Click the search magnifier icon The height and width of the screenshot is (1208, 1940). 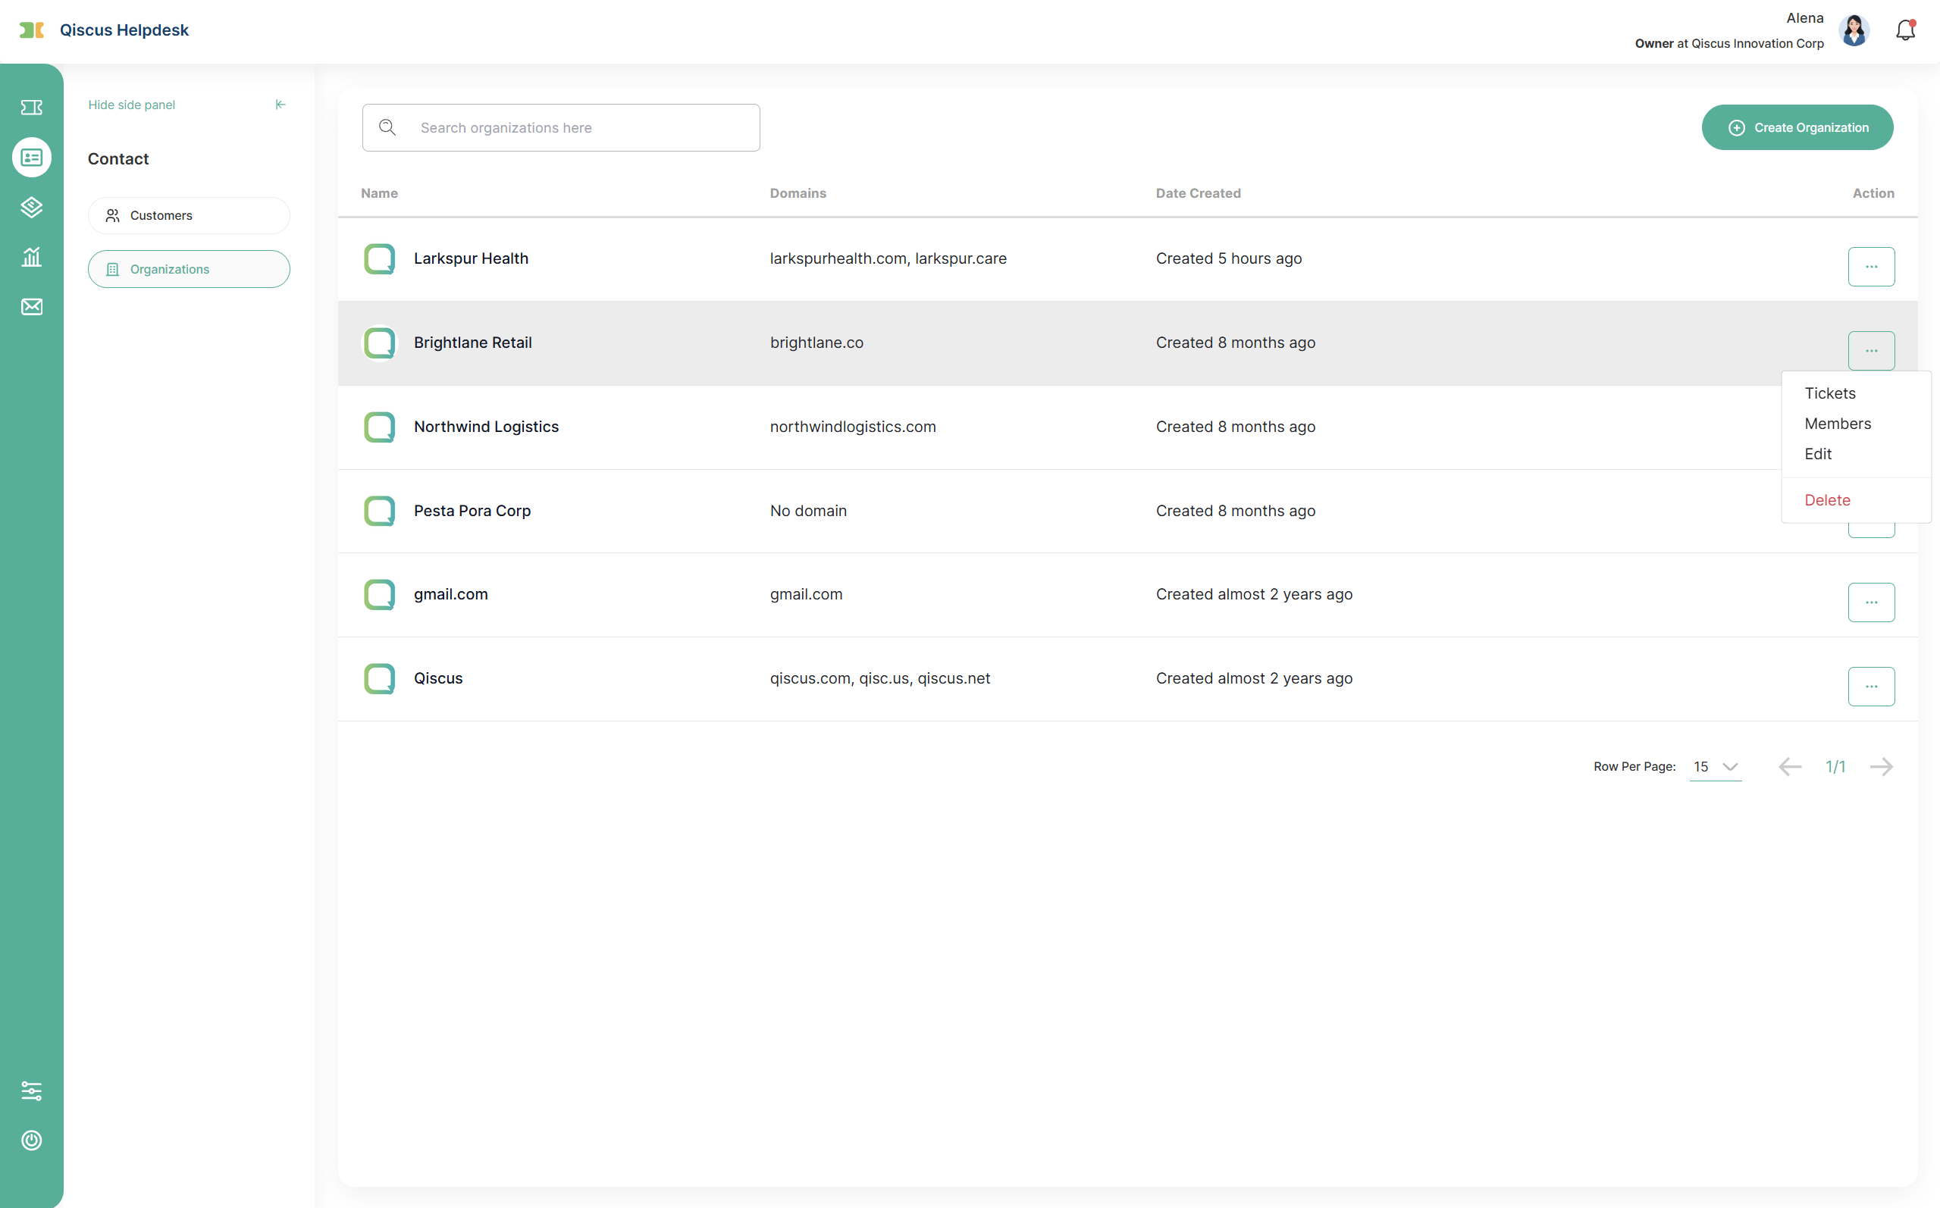[387, 128]
